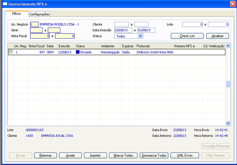This screenshot has height=165, width=237.
Task: Click the second Lote range field
Action: click(x=218, y=24)
